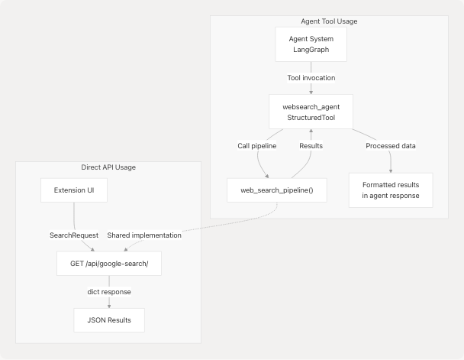The width and height of the screenshot is (464, 360).
Task: Select the Formatted results in agent response box
Action: click(390, 190)
